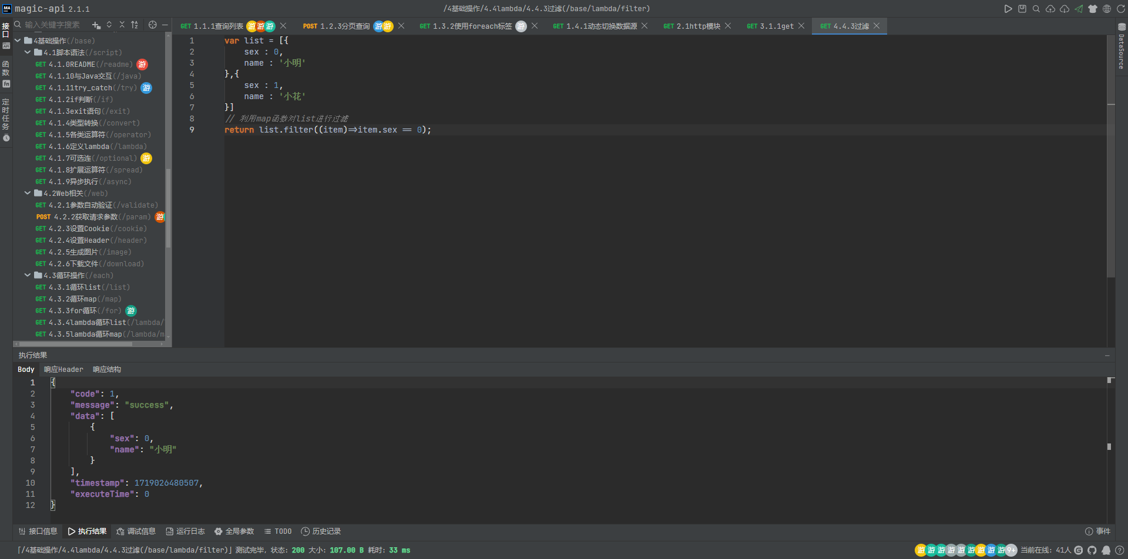The height and width of the screenshot is (559, 1128).
Task: Expand all tree nodes
Action: click(x=109, y=25)
